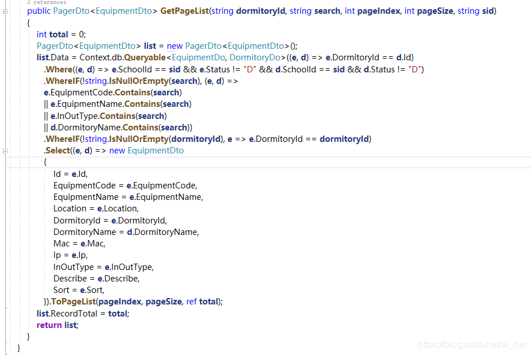Click 'DormitoryId = e.DormitoryId,' line

(110, 221)
